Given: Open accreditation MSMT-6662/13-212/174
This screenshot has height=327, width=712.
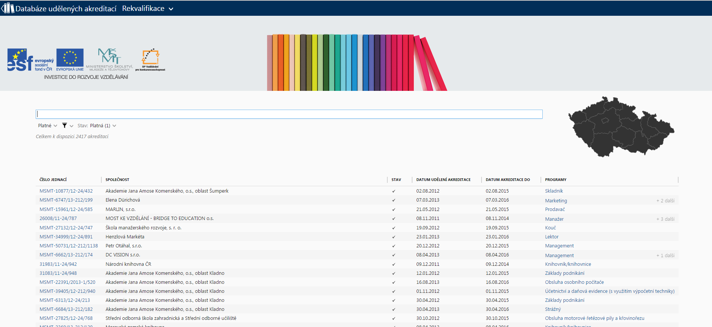Looking at the screenshot, I should (66, 255).
